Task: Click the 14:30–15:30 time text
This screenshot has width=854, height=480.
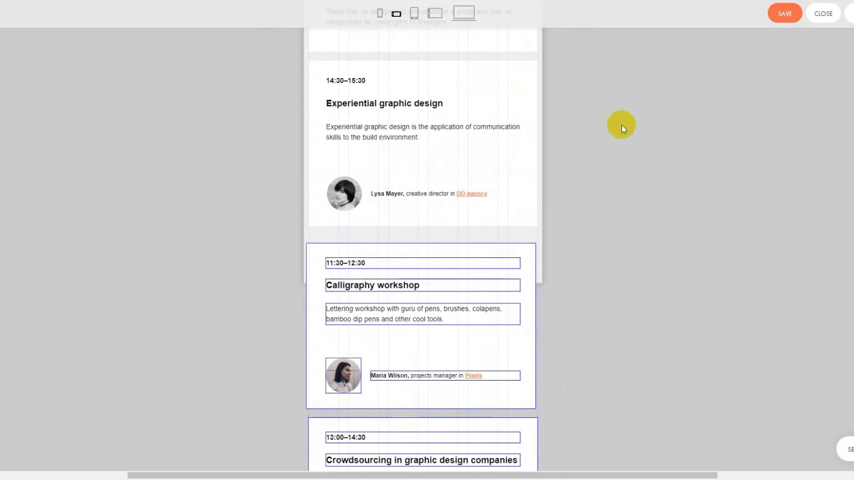Action: [x=346, y=81]
